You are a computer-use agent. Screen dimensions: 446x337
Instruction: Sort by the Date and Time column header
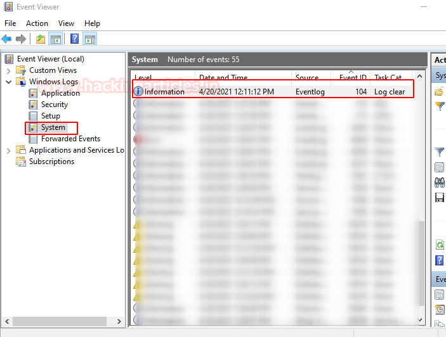[223, 77]
